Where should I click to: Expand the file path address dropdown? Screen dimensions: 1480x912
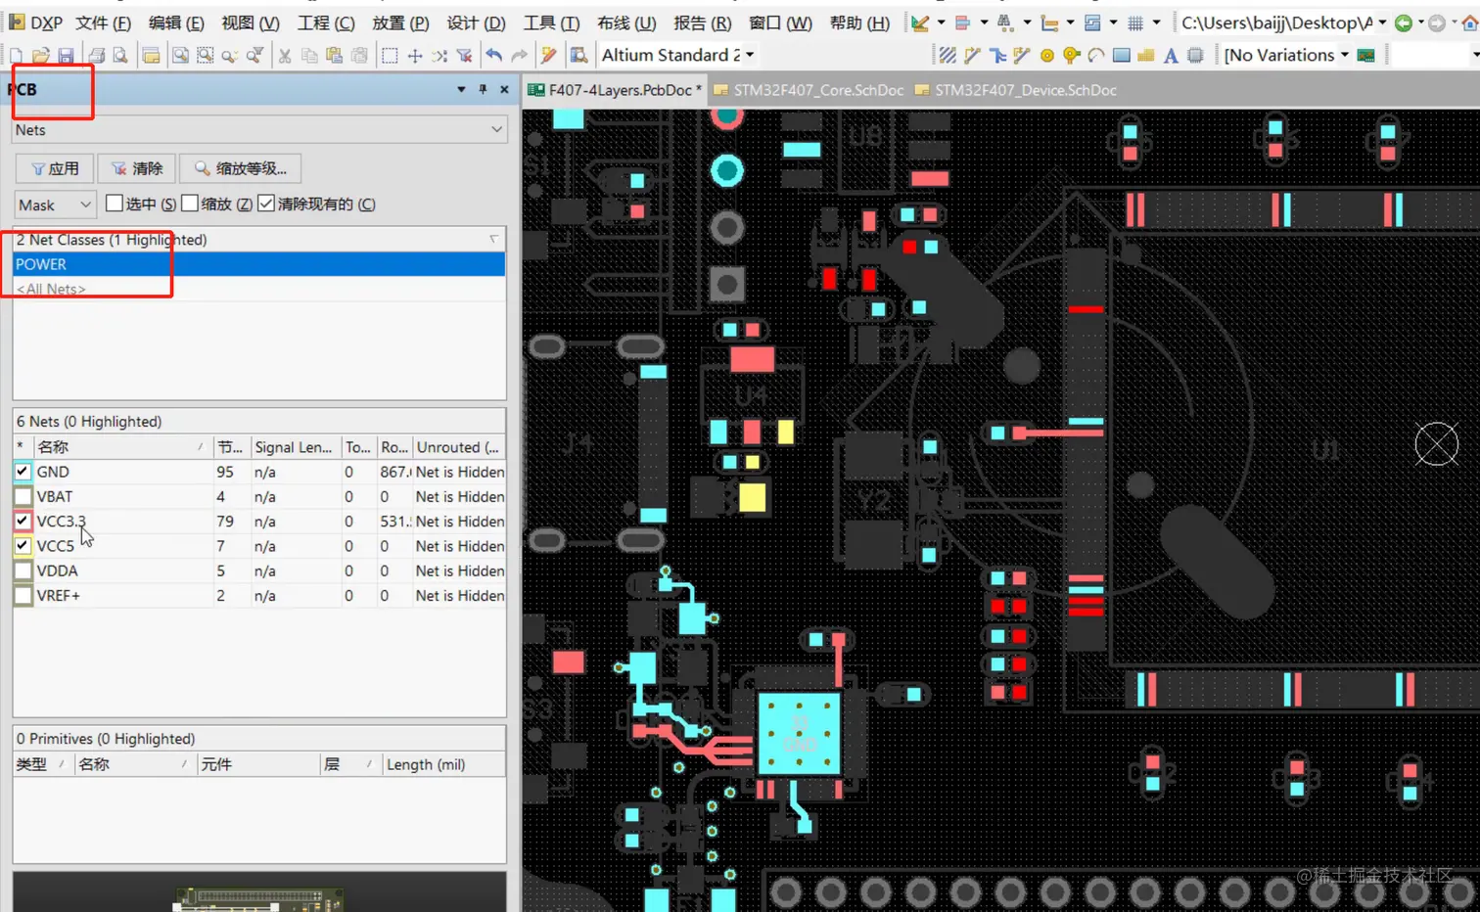point(1382,23)
